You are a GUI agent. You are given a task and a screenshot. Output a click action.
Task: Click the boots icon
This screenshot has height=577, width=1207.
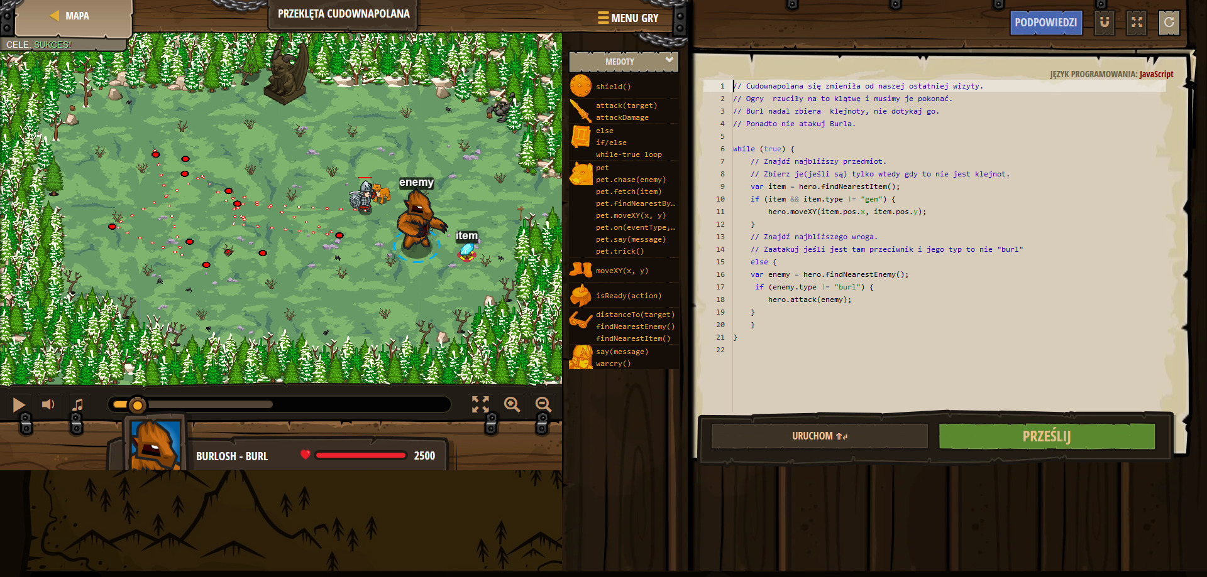coord(581,270)
